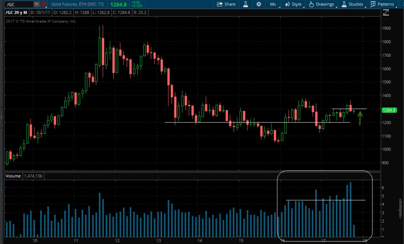Click the candlestick icon on Style button
The width and height of the screenshot is (404, 244).
pyautogui.click(x=286, y=4)
